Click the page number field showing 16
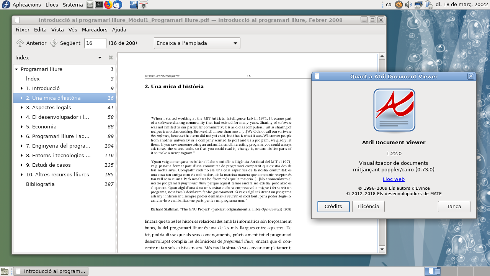 point(95,43)
